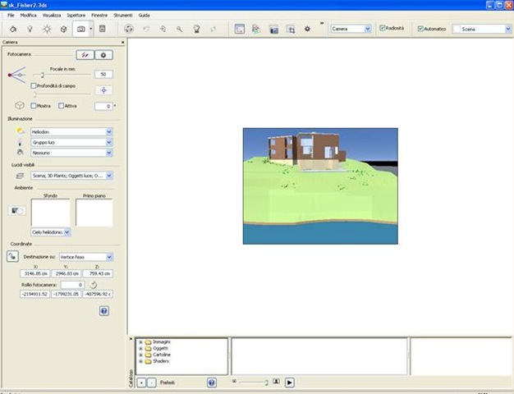The height and width of the screenshot is (394, 514).
Task: Click the rendering settings gear in toolbar
Action: click(x=307, y=29)
